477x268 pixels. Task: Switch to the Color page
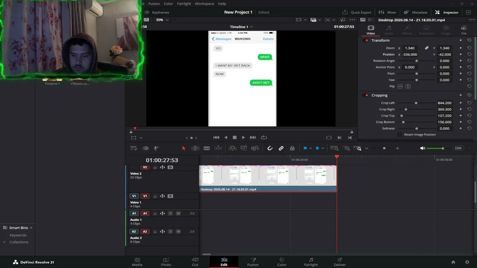coord(282,262)
